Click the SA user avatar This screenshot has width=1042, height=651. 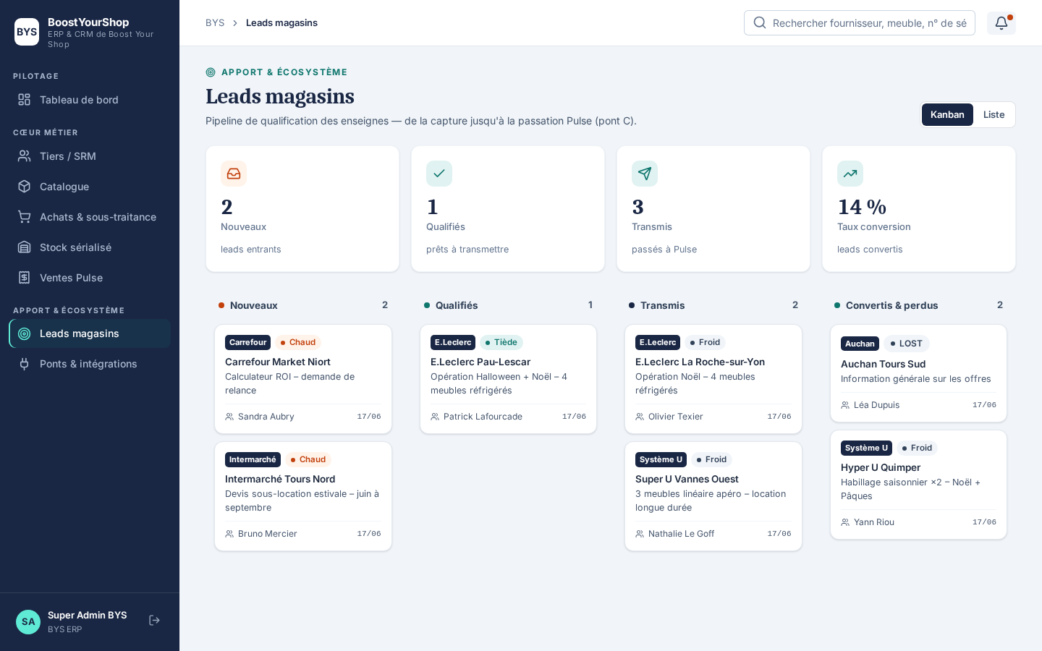click(x=28, y=622)
